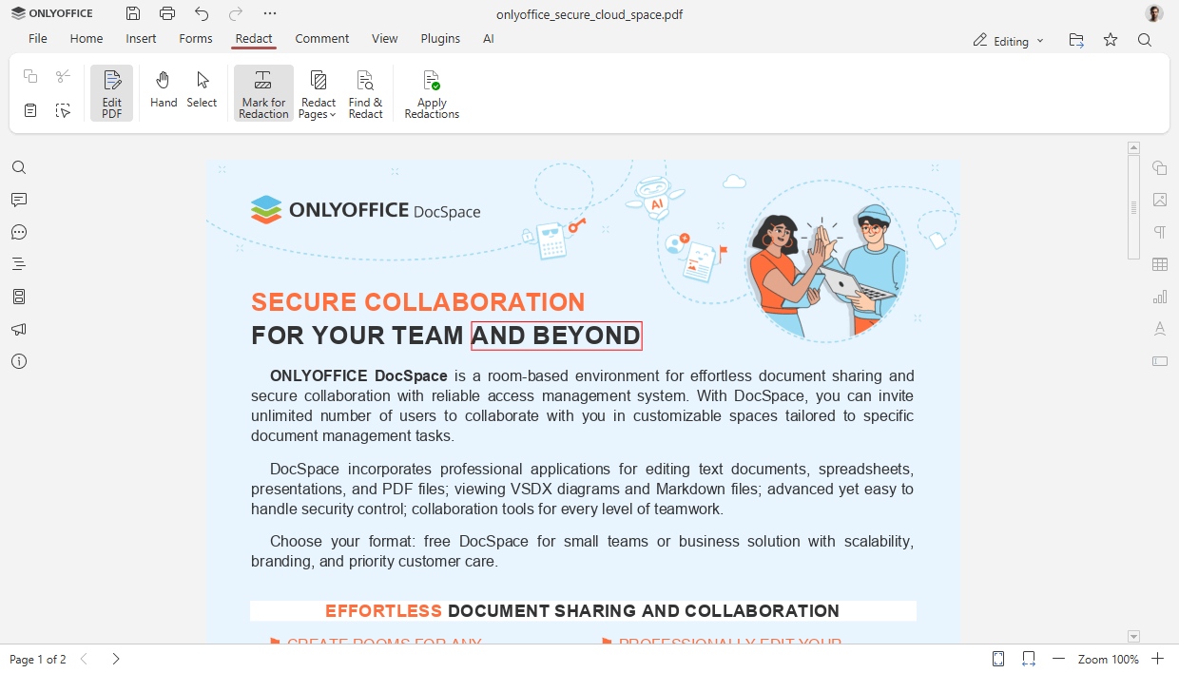Image resolution: width=1179 pixels, height=673 pixels.
Task: Open the chat panel
Action: coord(19,232)
